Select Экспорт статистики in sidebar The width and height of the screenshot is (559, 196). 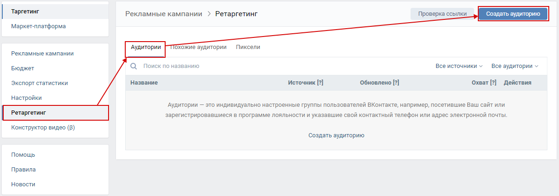(x=55, y=83)
